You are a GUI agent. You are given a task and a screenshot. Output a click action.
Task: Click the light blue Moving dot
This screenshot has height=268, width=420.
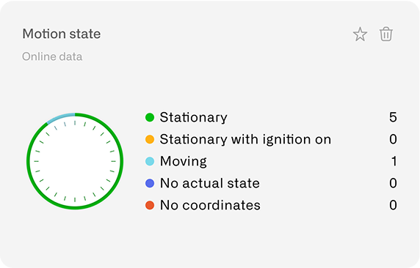tap(150, 161)
